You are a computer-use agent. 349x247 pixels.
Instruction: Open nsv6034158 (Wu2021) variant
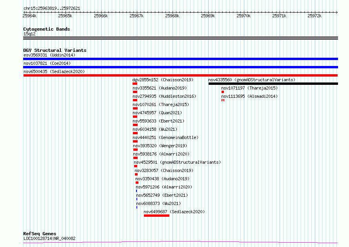tap(155, 129)
